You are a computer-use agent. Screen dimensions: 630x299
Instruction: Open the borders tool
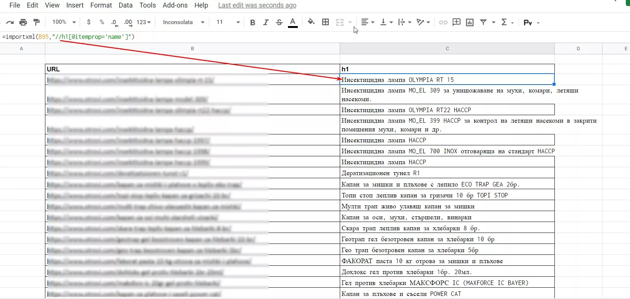[325, 22]
